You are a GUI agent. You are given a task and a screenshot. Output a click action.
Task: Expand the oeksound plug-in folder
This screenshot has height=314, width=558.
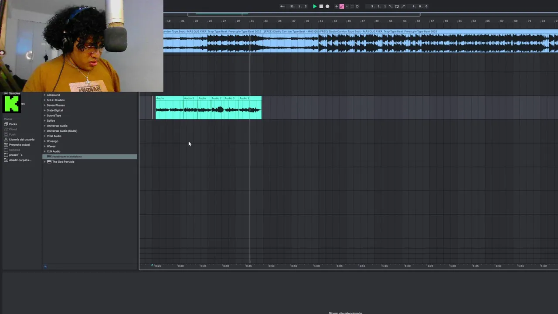coord(44,95)
